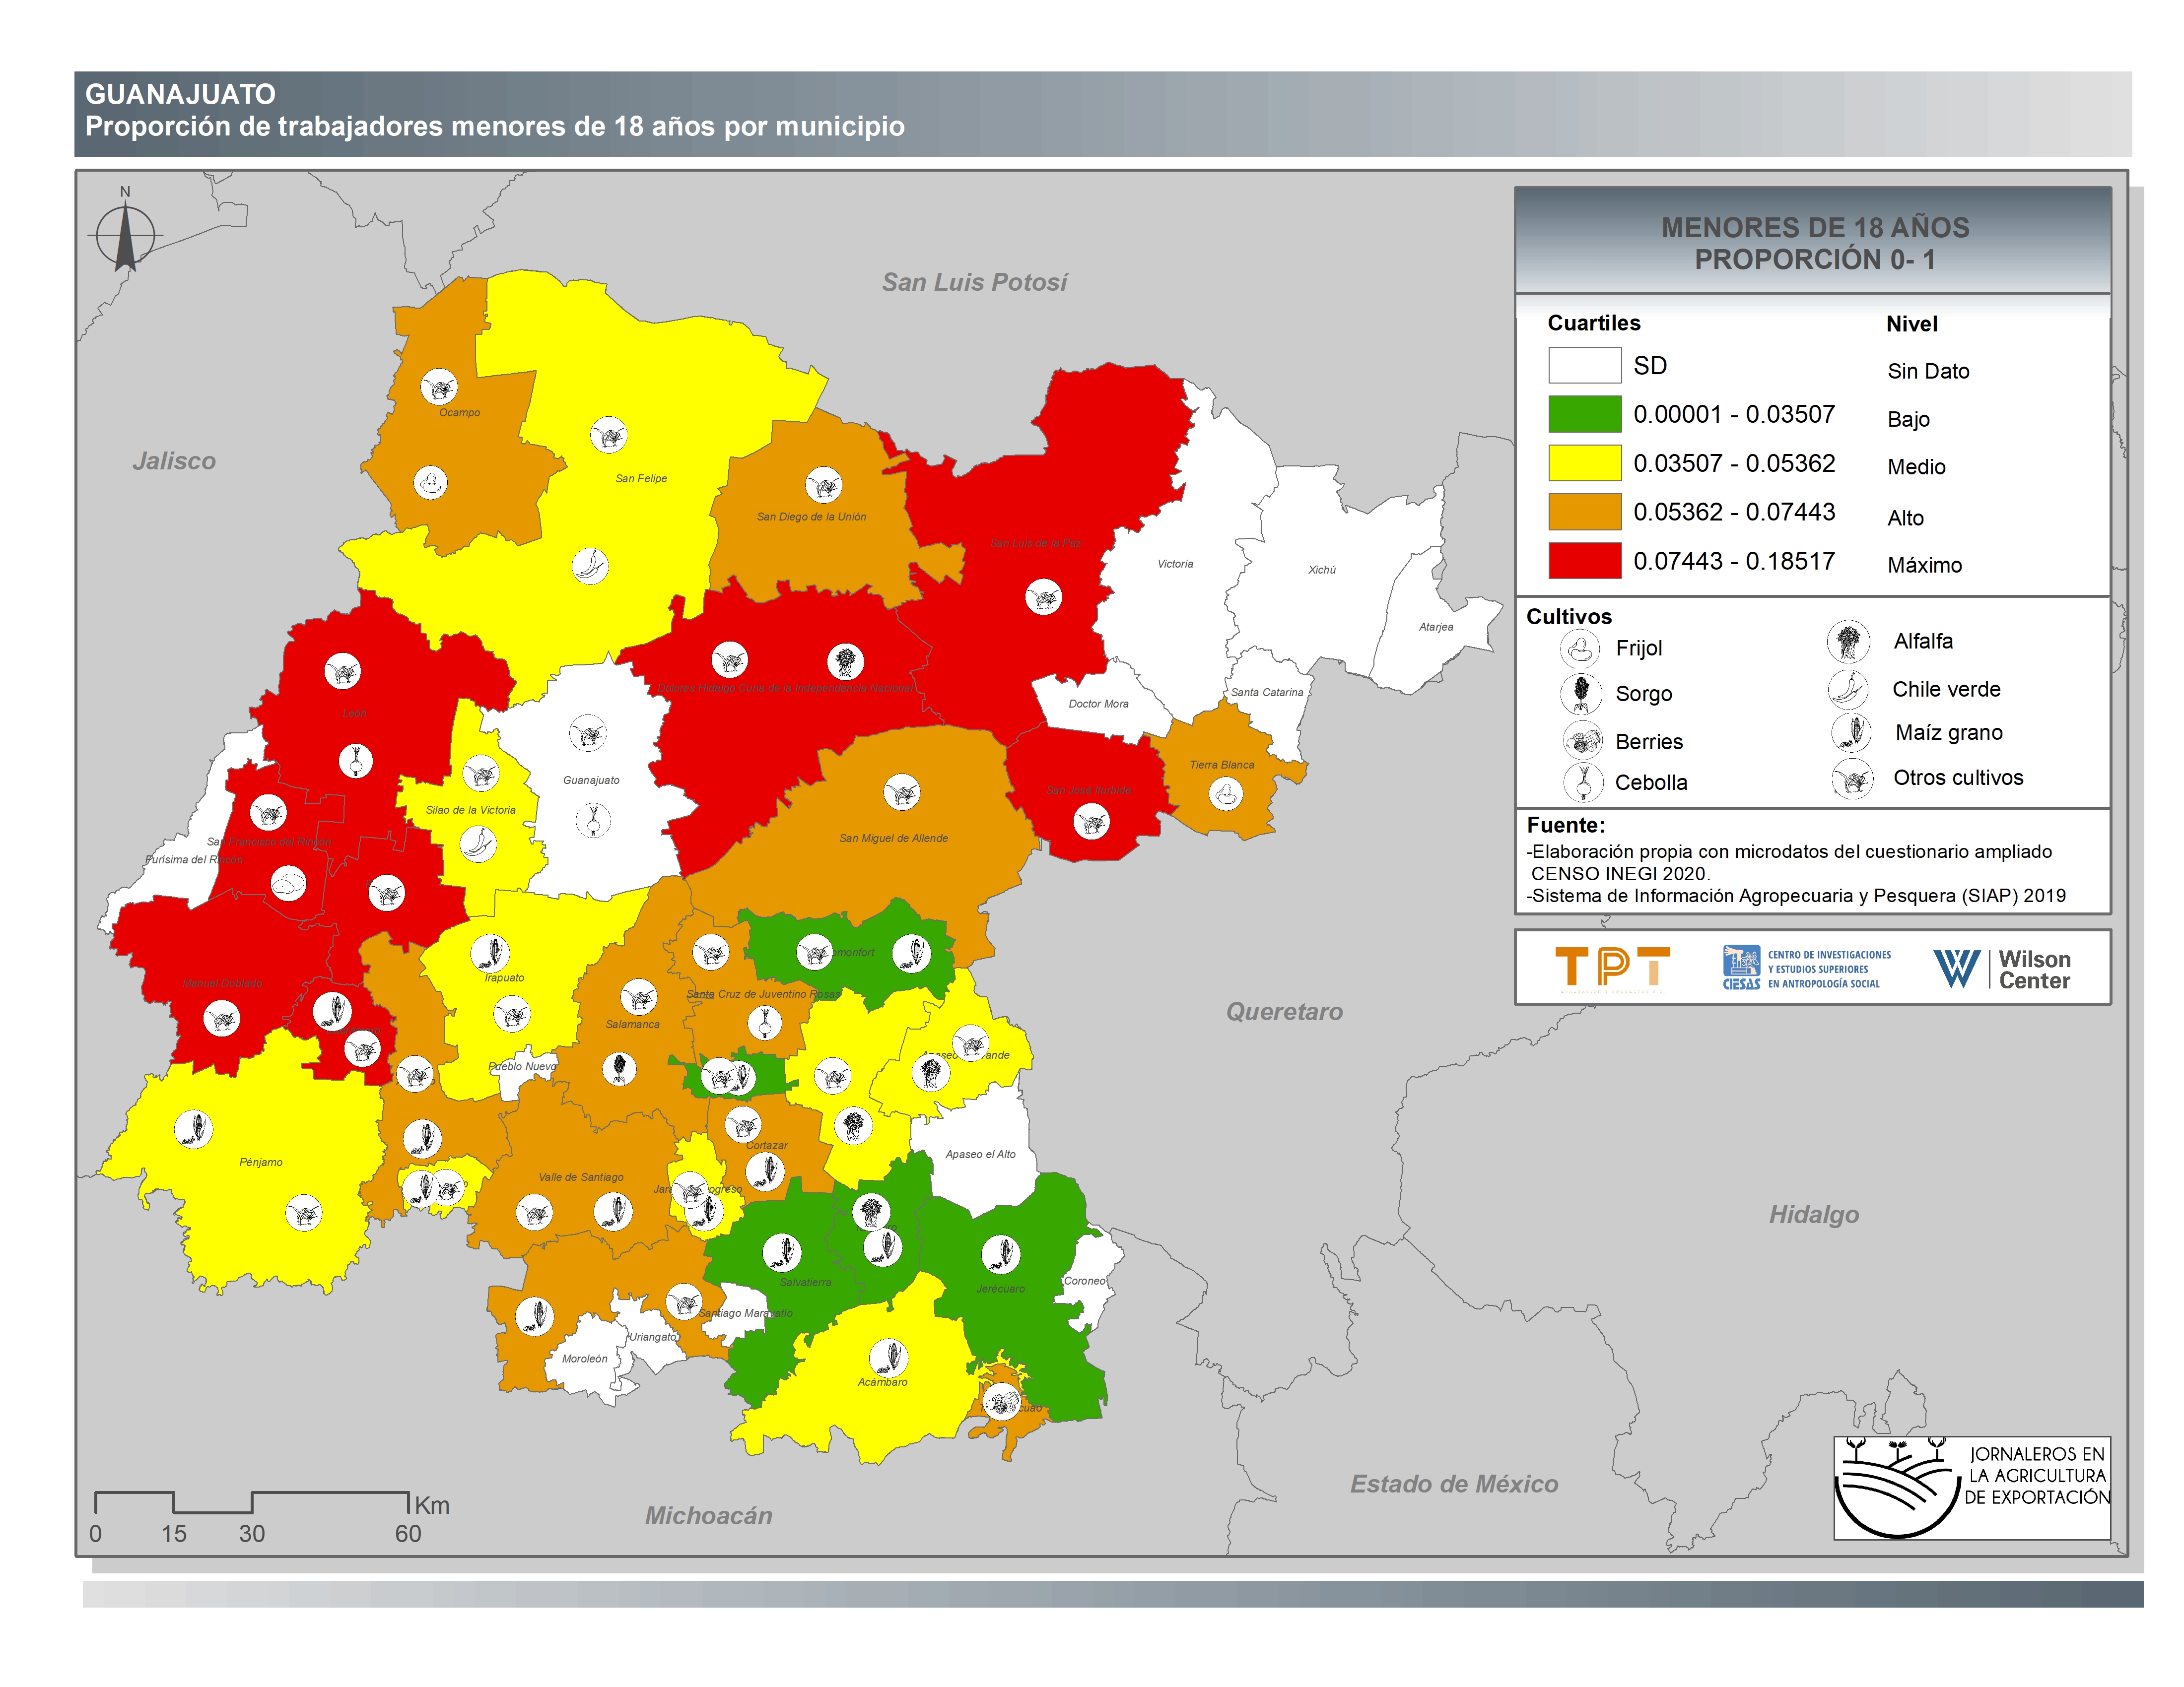Click the north arrow compass symbol
Screen dimensions: 2184x1687
tap(125, 235)
